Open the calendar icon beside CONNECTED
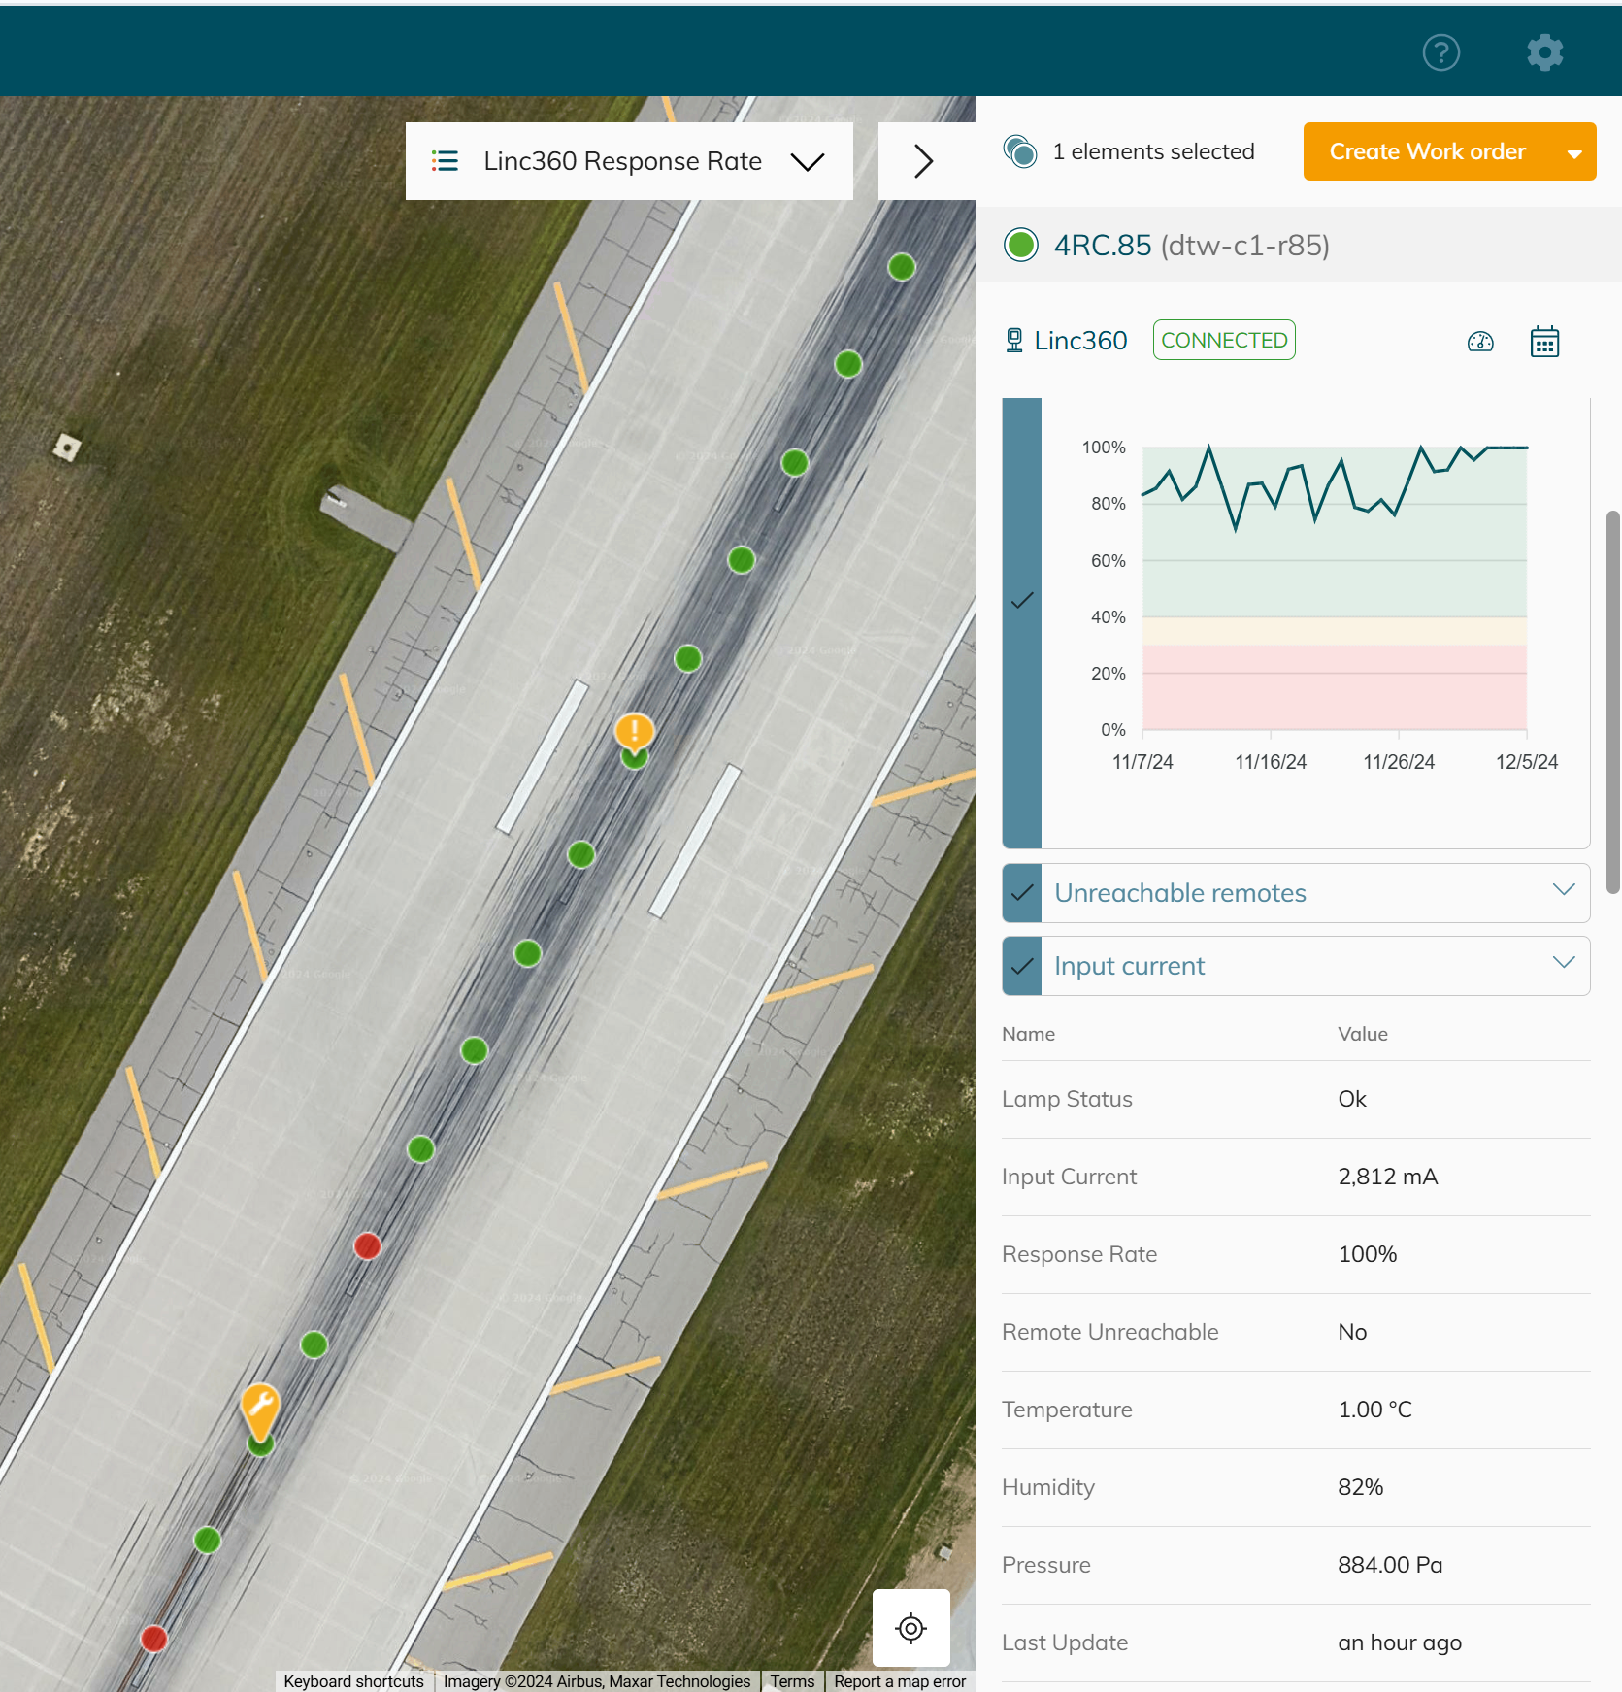1622x1692 pixels. click(x=1544, y=342)
